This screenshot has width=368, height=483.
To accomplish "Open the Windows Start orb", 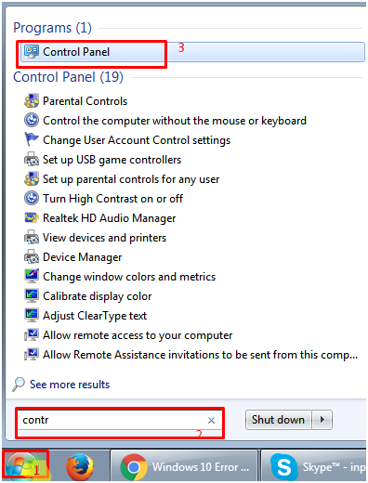I will click(x=20, y=467).
